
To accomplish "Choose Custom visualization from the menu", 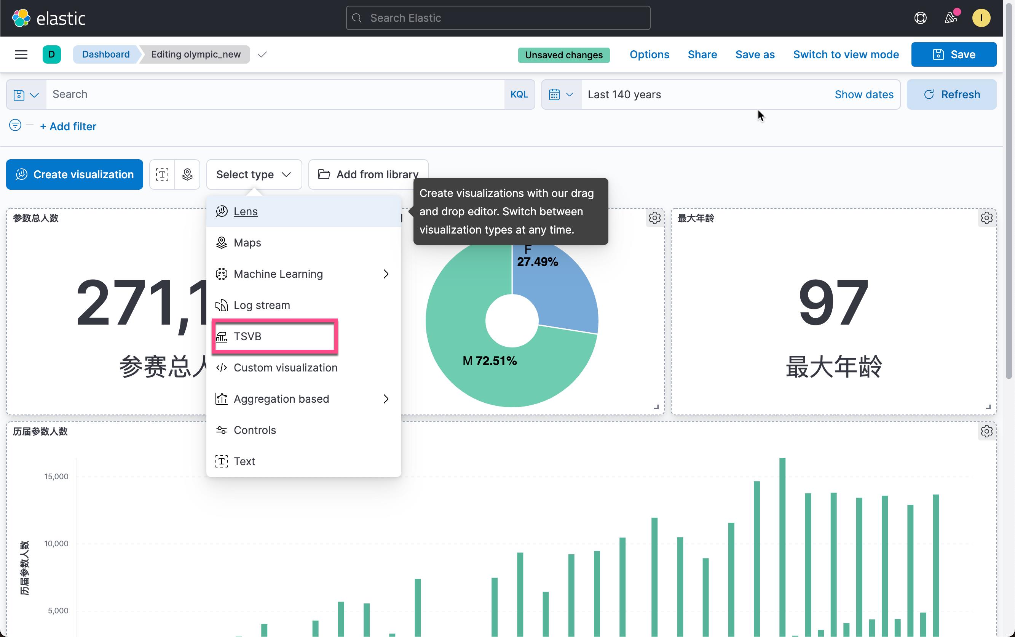I will pos(303,367).
